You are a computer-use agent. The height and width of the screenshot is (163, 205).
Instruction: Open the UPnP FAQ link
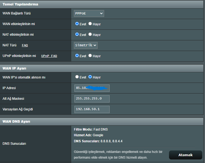pos(49,56)
